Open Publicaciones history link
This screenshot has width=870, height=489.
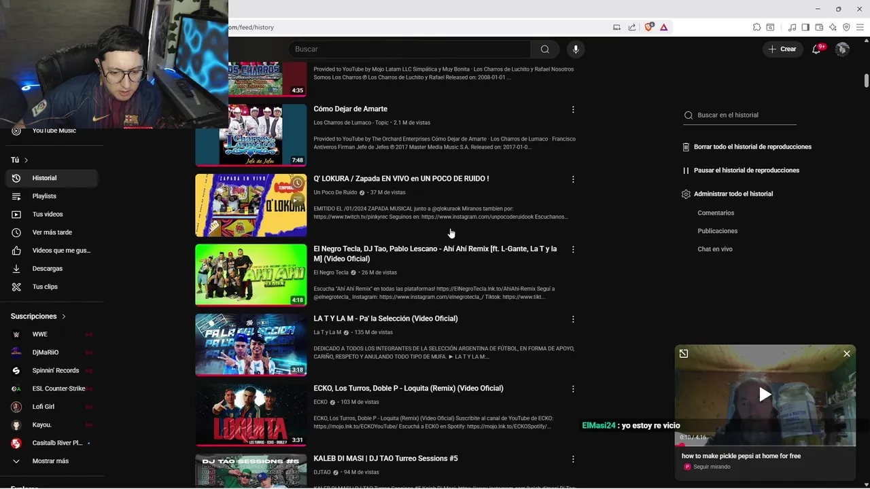pyautogui.click(x=717, y=231)
